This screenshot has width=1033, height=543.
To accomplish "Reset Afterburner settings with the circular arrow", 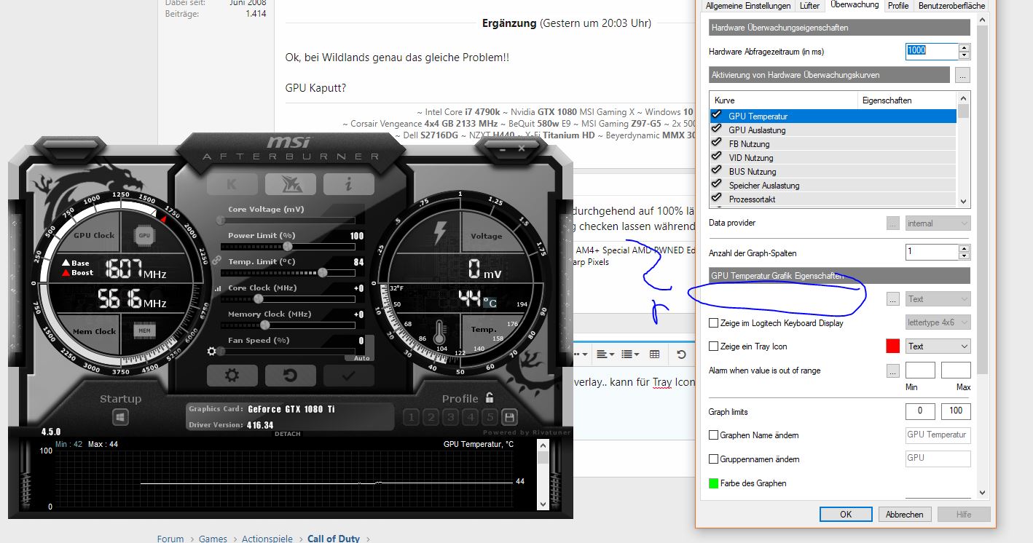I will tap(291, 375).
